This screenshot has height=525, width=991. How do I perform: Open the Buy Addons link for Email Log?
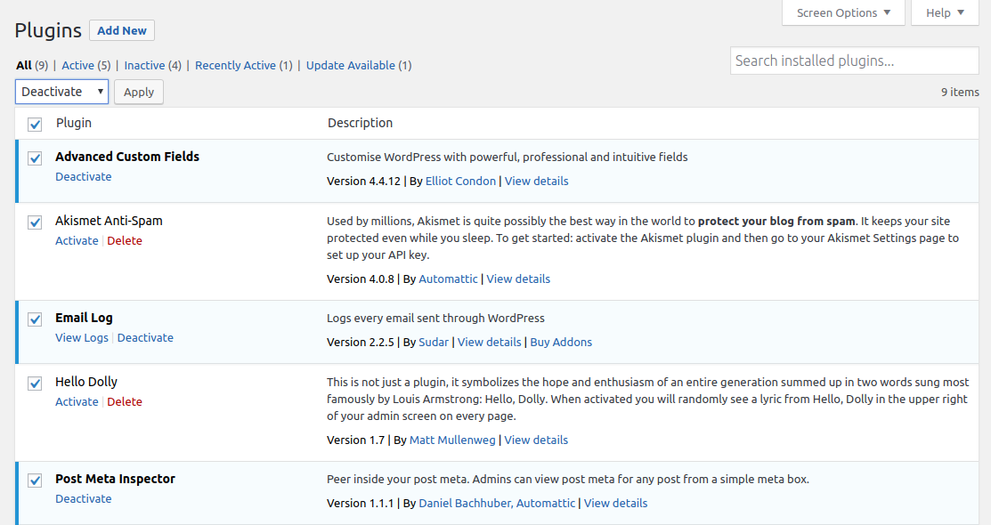(x=561, y=342)
